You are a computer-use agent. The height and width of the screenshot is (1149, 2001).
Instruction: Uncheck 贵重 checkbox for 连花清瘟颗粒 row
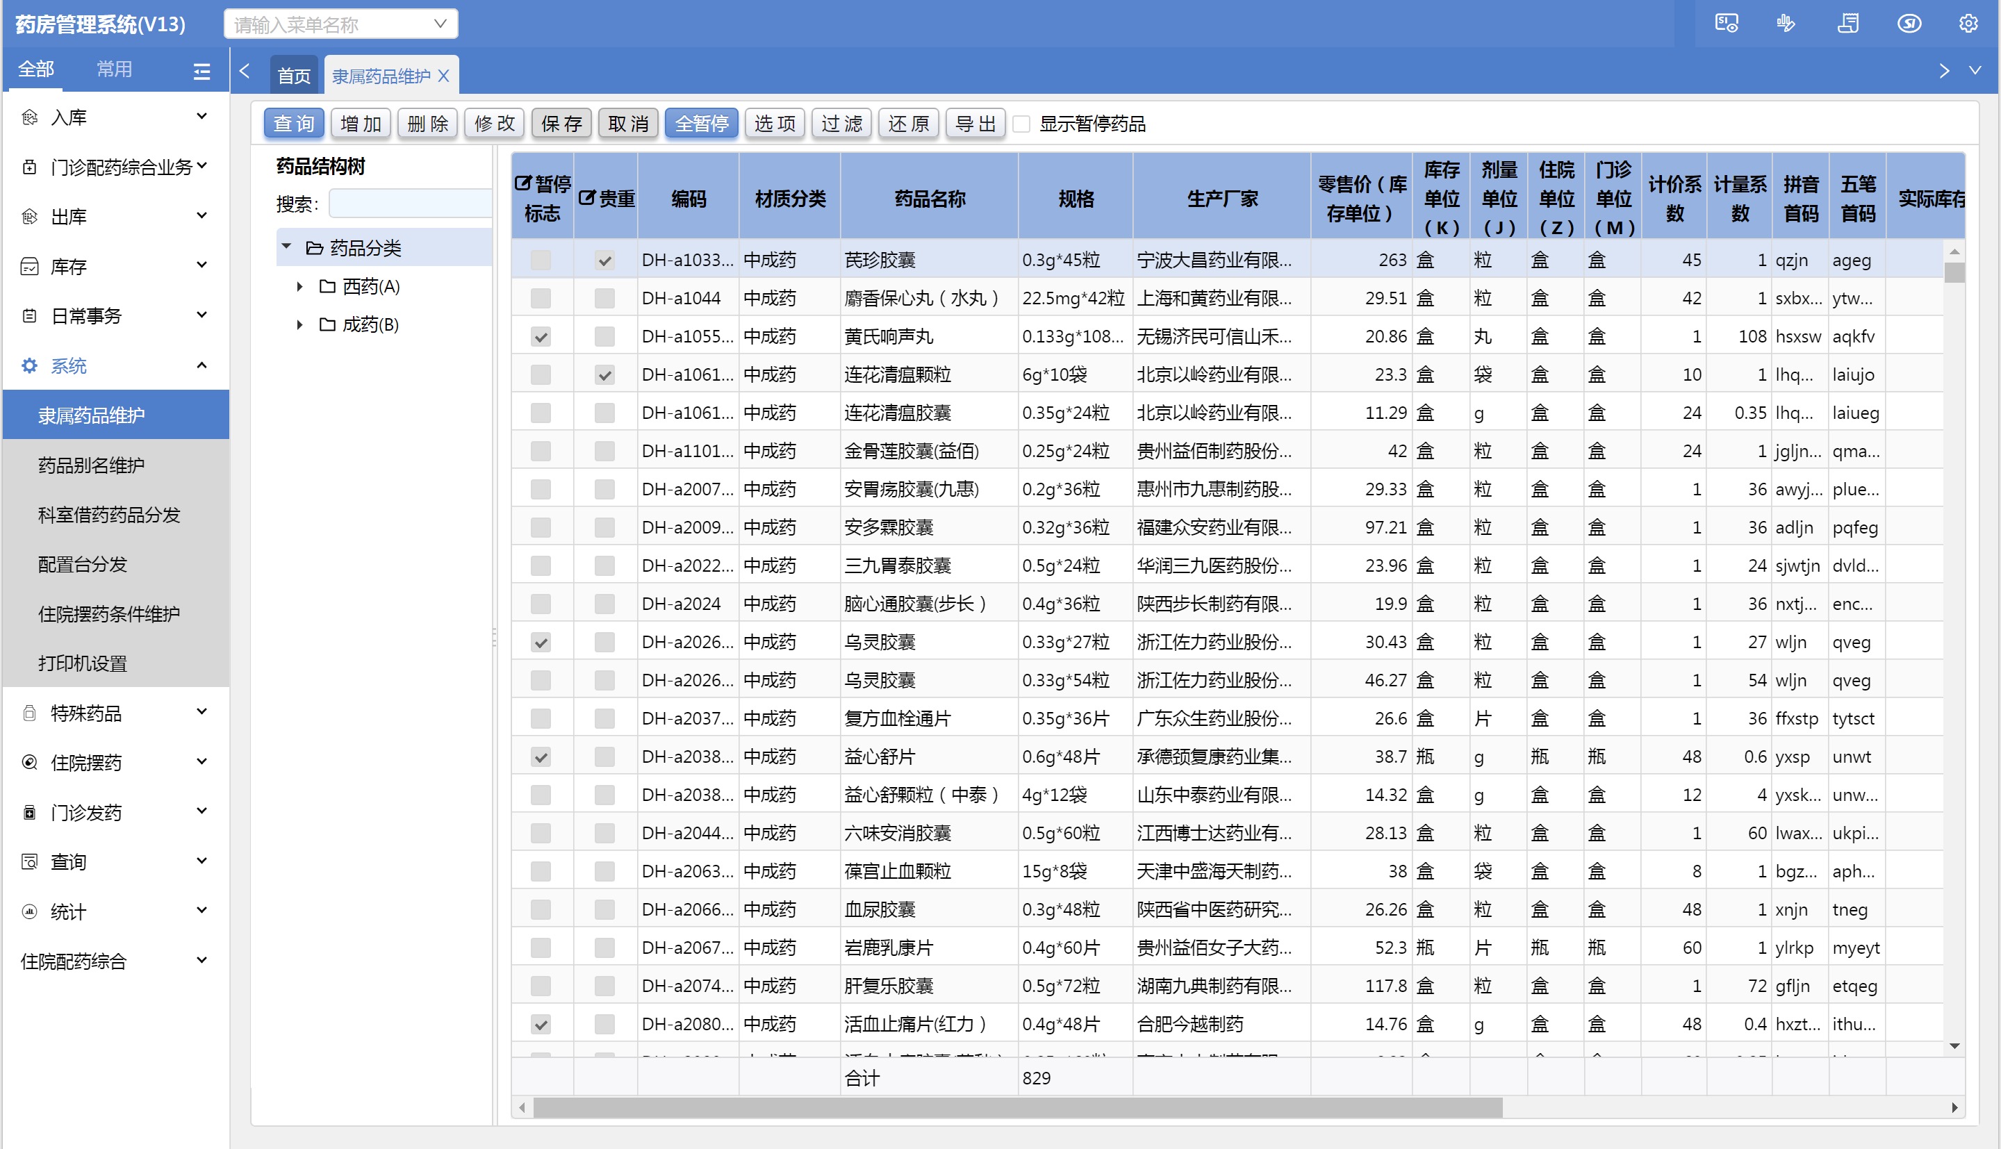[x=604, y=375]
